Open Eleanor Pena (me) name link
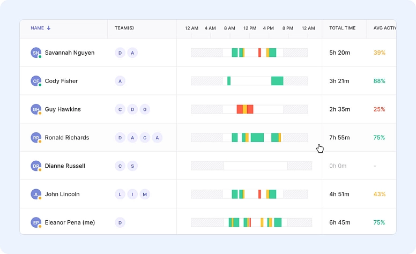Screen dimensions: 416x254 [70, 222]
